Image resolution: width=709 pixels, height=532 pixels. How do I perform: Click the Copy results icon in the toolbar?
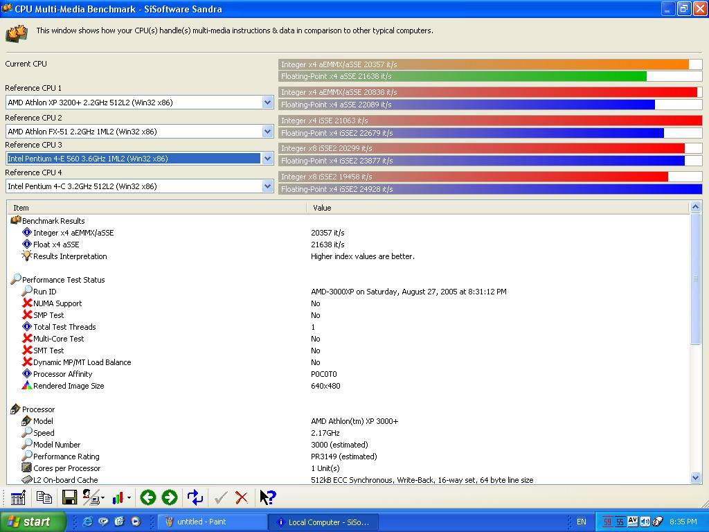point(44,497)
